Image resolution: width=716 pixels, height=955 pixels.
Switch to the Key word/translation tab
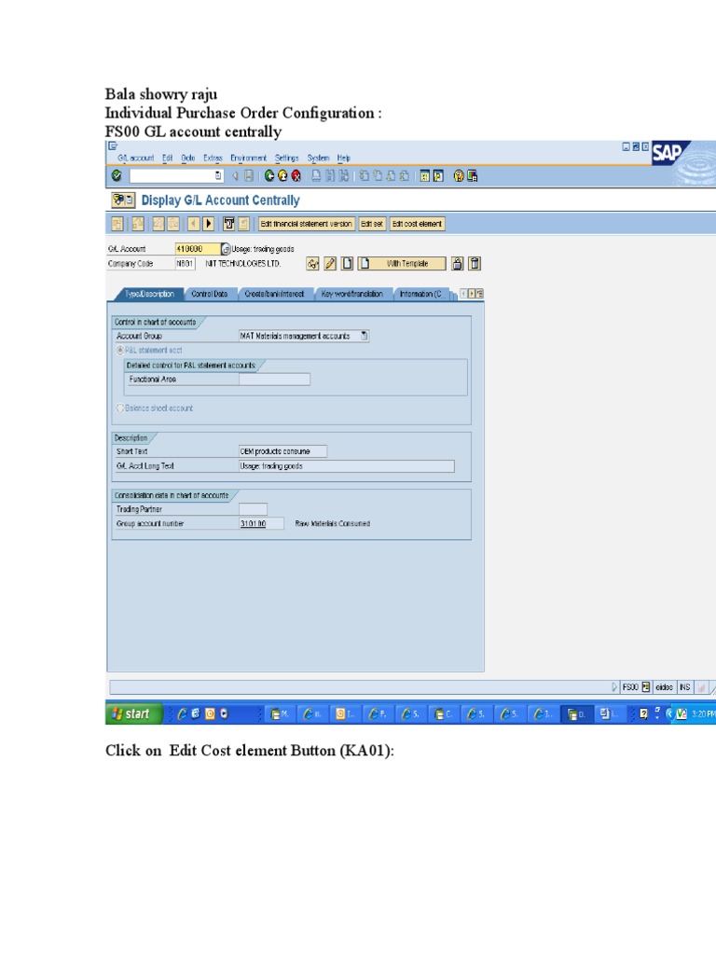[x=351, y=294]
